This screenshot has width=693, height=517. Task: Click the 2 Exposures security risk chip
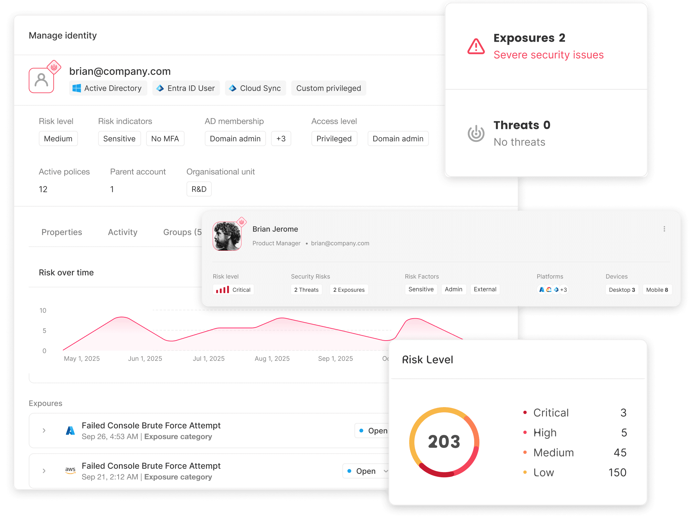(349, 290)
